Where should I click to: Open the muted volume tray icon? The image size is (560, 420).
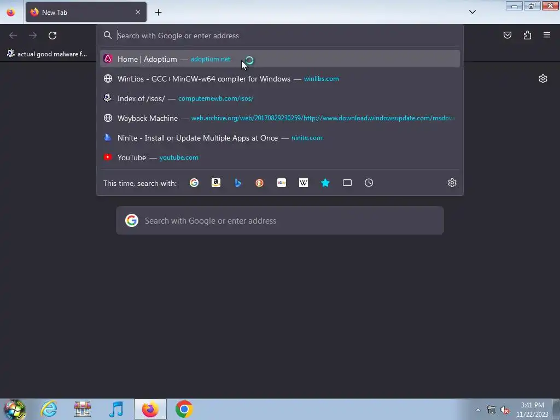click(505, 410)
